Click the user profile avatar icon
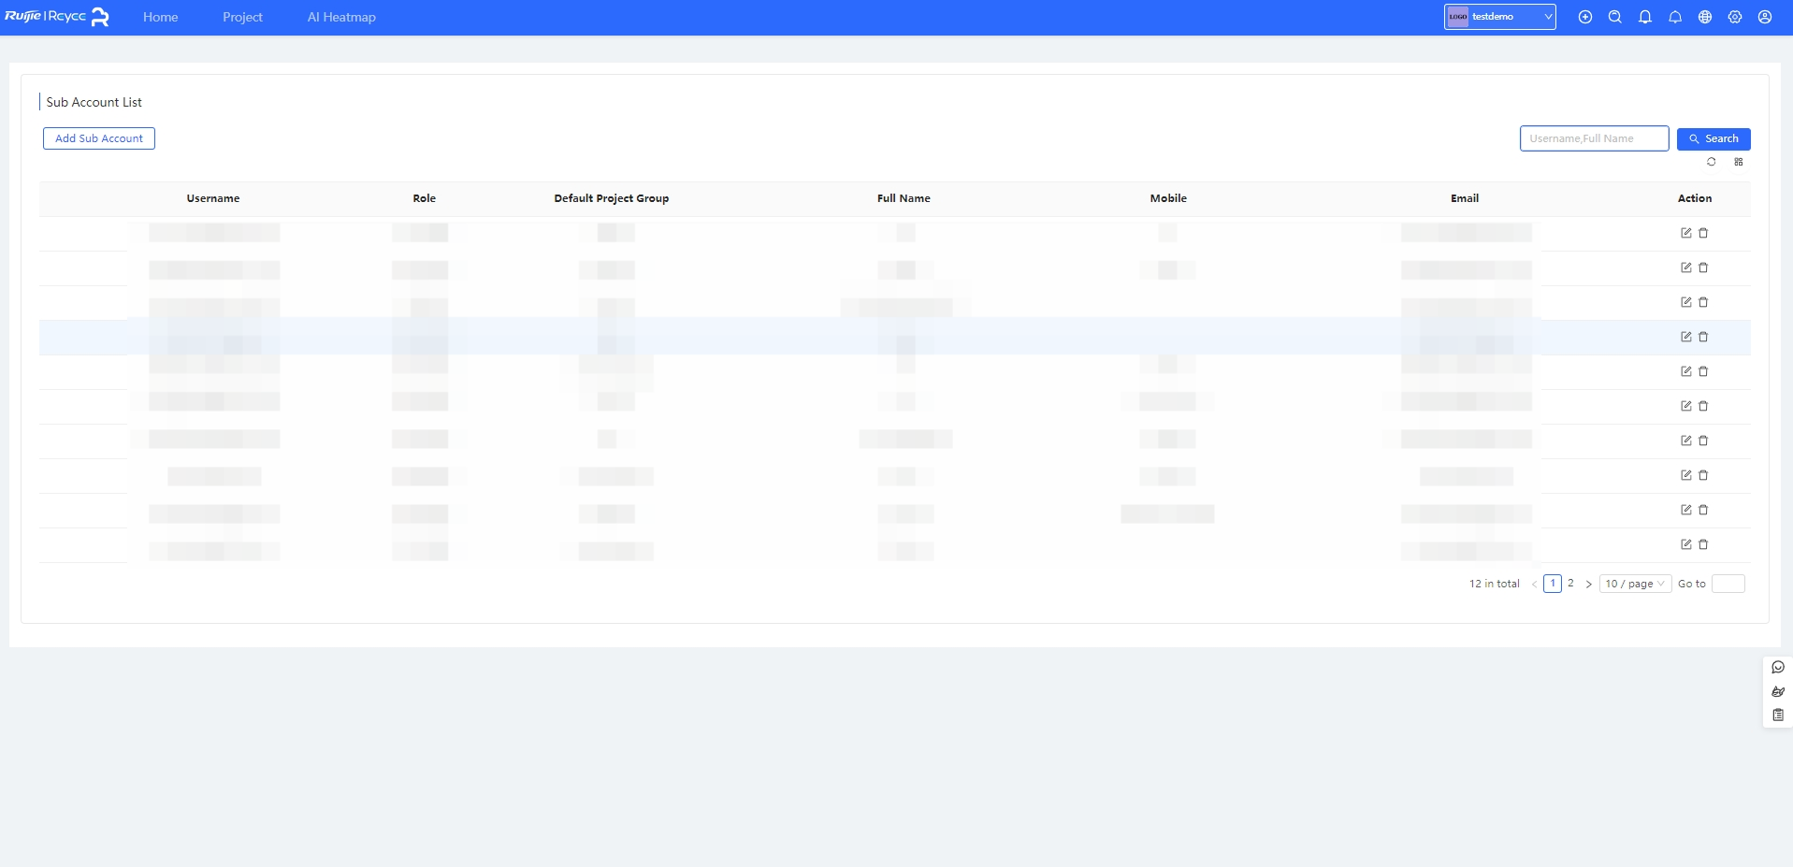Viewport: 1793px width, 867px height. (x=1765, y=17)
